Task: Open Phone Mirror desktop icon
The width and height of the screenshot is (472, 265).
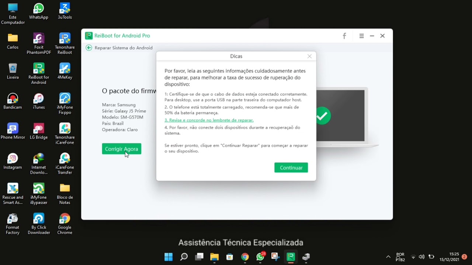Action: [x=13, y=131]
